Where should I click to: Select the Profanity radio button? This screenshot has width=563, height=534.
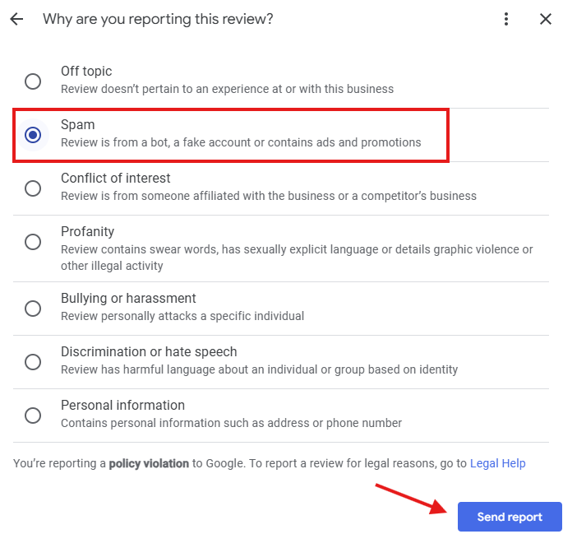(33, 241)
